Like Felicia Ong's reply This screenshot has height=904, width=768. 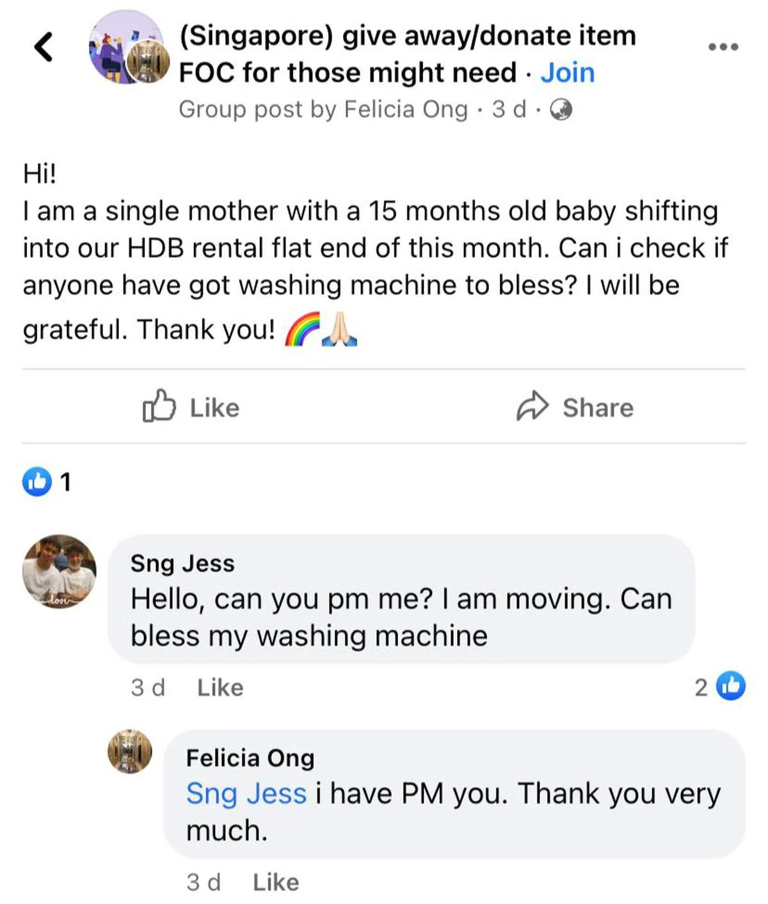(276, 882)
